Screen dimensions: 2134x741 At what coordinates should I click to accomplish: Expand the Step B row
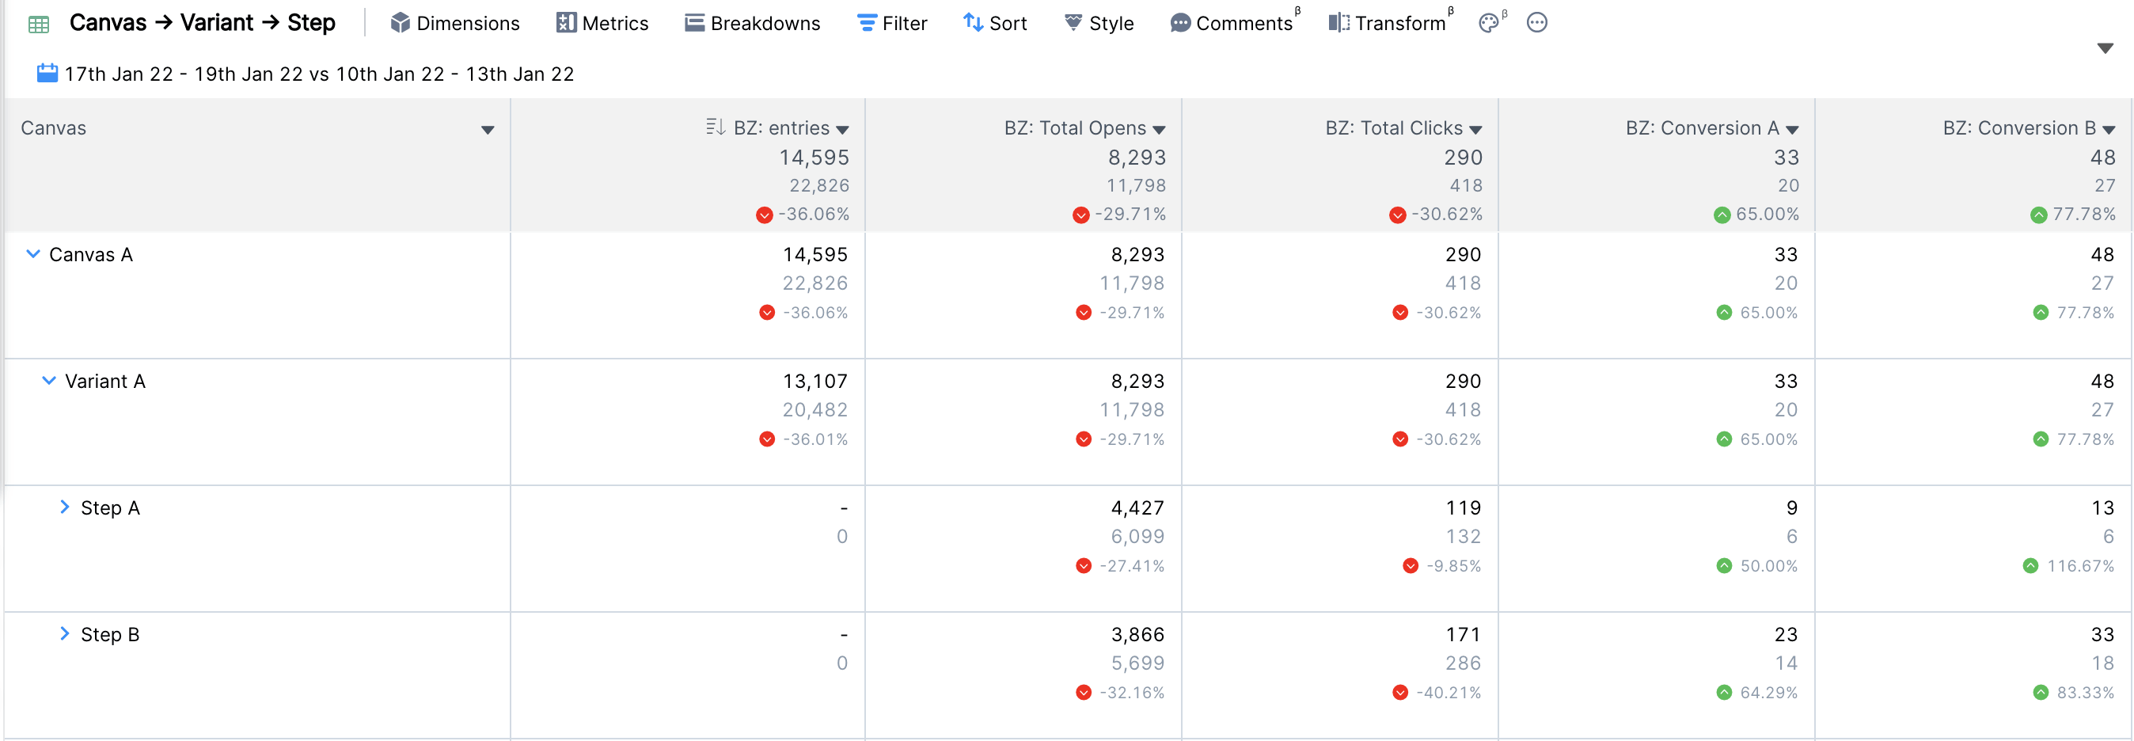click(65, 634)
